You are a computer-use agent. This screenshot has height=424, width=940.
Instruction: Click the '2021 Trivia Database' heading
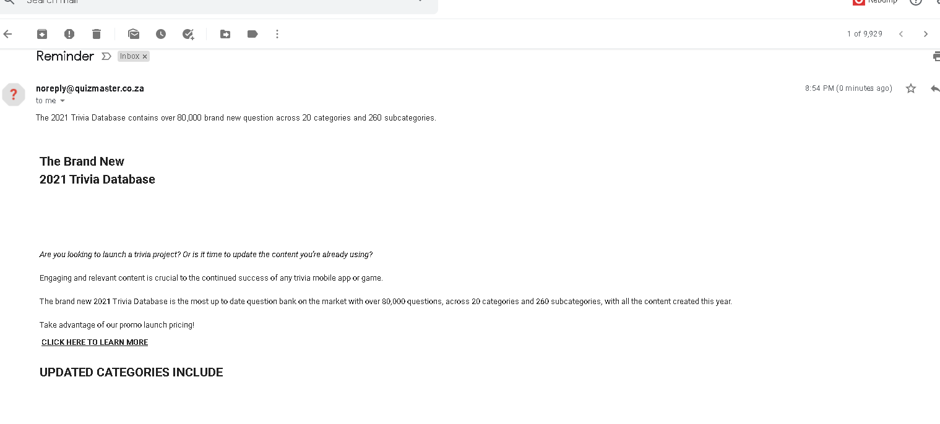(97, 179)
